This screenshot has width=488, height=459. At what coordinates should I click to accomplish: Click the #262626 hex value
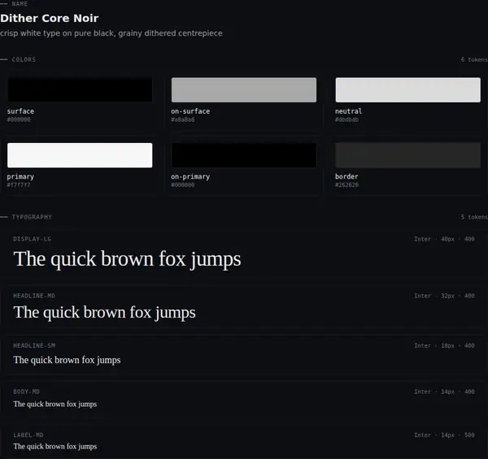point(346,185)
